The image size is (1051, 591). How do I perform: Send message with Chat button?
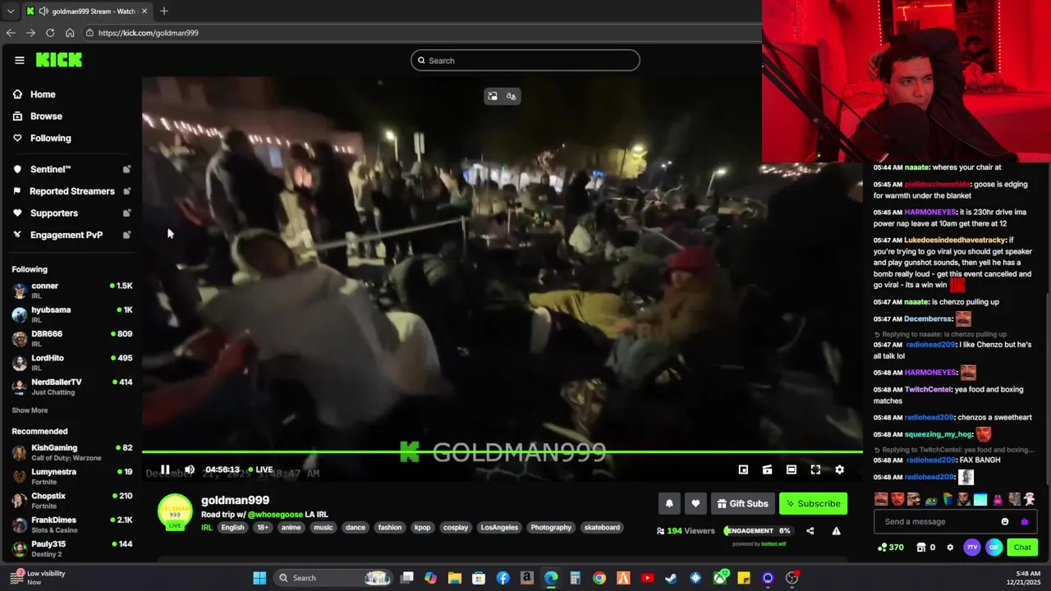1022,547
